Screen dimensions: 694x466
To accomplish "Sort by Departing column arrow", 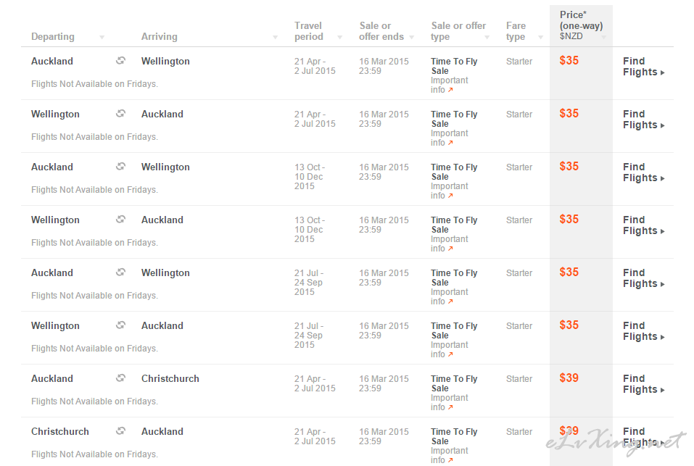I will pyautogui.click(x=102, y=37).
